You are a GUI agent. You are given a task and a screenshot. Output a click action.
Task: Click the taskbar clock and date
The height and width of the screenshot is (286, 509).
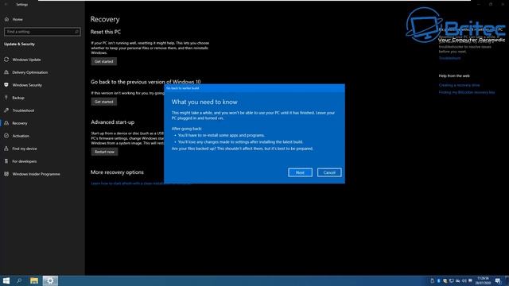coord(483,280)
